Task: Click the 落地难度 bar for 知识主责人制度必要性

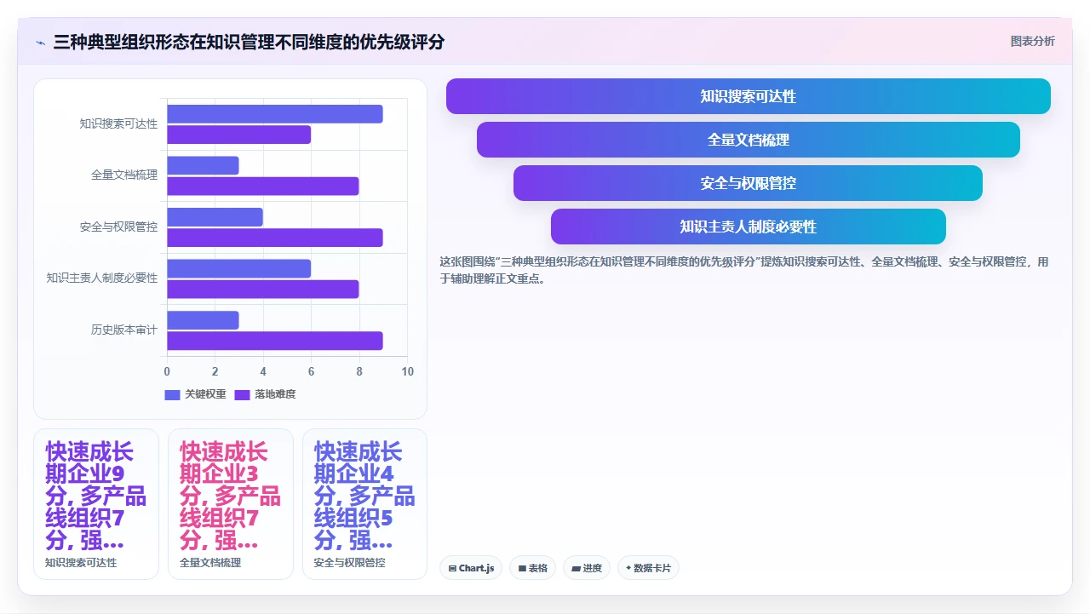Action: (x=263, y=289)
